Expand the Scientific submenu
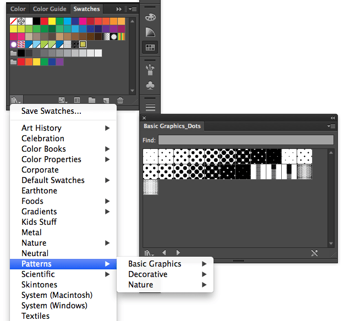 [63, 274]
